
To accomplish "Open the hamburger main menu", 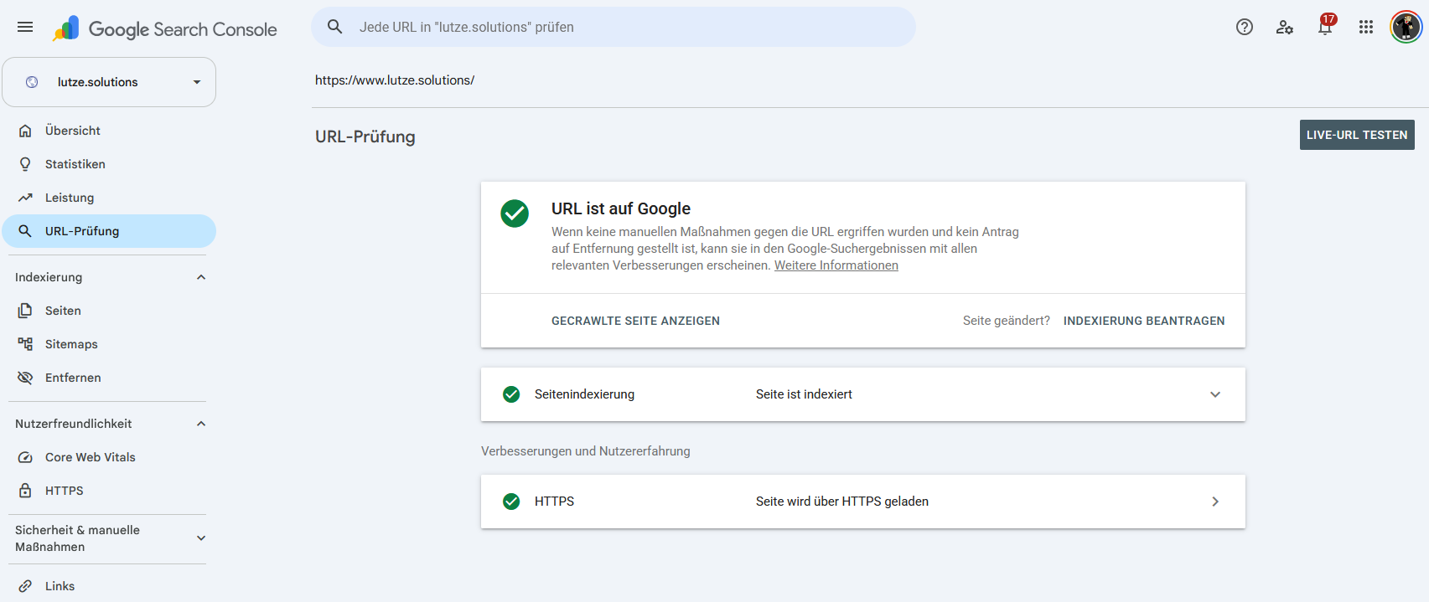I will pyautogui.click(x=25, y=27).
